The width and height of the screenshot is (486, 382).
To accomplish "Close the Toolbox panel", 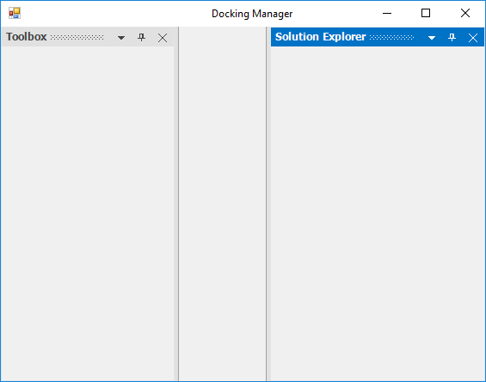I will (163, 38).
